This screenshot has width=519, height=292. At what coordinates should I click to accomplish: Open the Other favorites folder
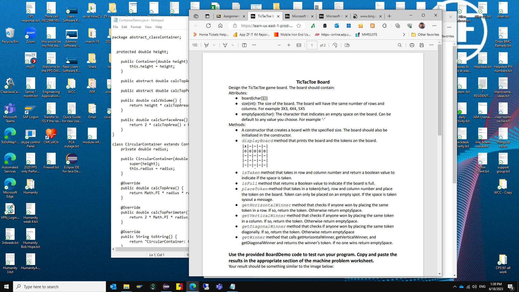pyautogui.click(x=425, y=35)
